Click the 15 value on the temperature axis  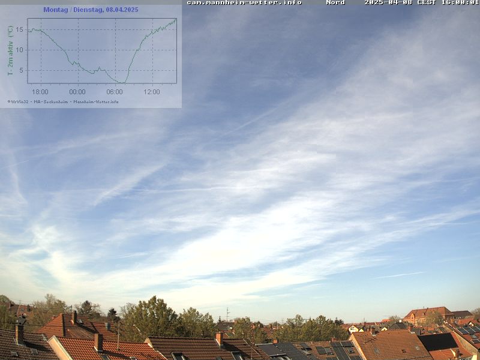(20, 29)
